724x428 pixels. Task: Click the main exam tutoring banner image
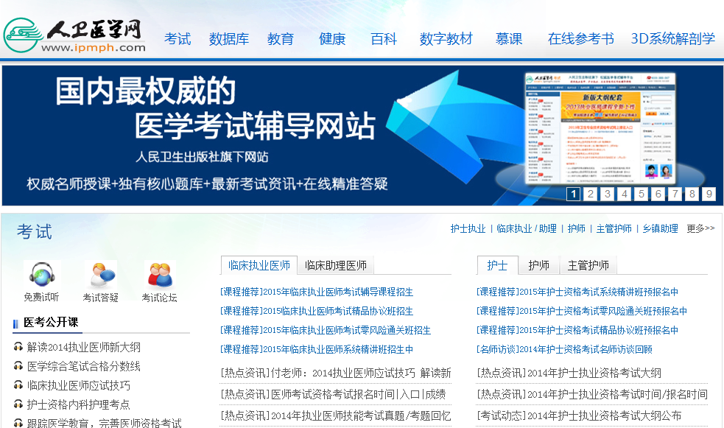[x=280, y=133]
